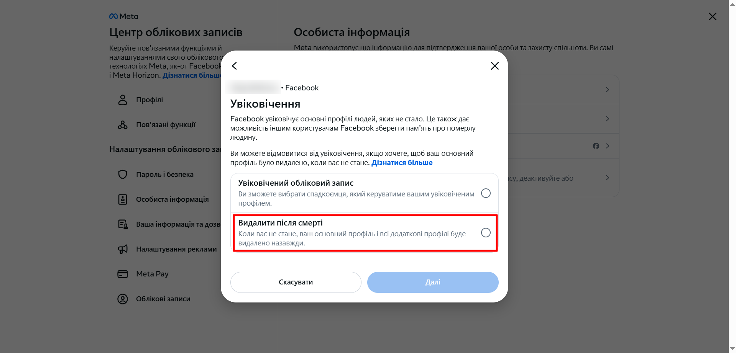Click the page scrollbar down arrow

coord(732,349)
